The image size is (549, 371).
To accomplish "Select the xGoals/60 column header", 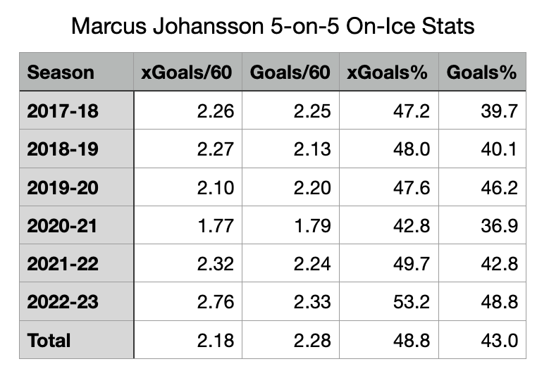I will click(x=187, y=73).
